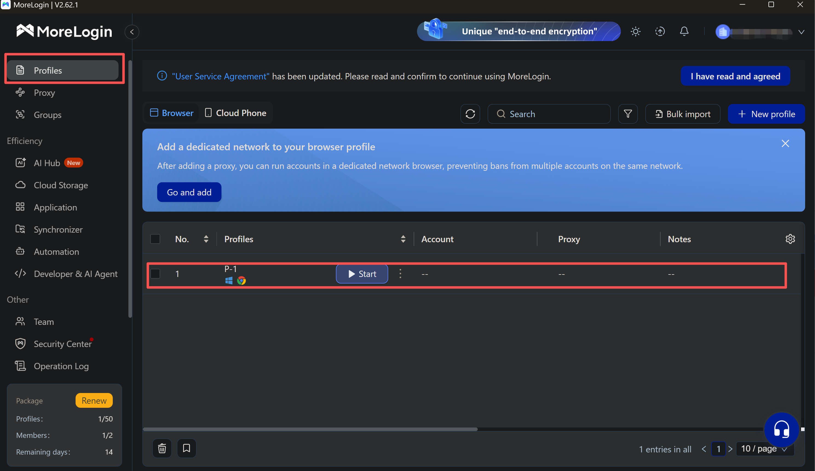
Task: Click page number 1 field
Action: tap(718, 449)
